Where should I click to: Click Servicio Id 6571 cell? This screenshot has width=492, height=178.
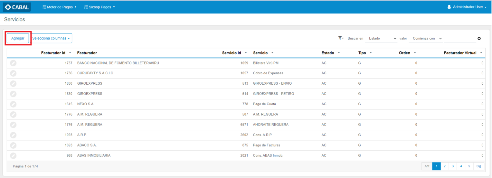tap(244, 125)
